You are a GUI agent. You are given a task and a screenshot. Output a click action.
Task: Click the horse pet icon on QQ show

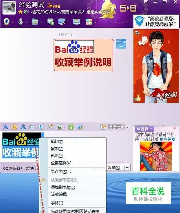tap(143, 40)
